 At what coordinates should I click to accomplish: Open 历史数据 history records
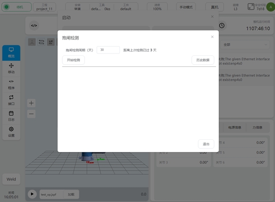click(202, 60)
